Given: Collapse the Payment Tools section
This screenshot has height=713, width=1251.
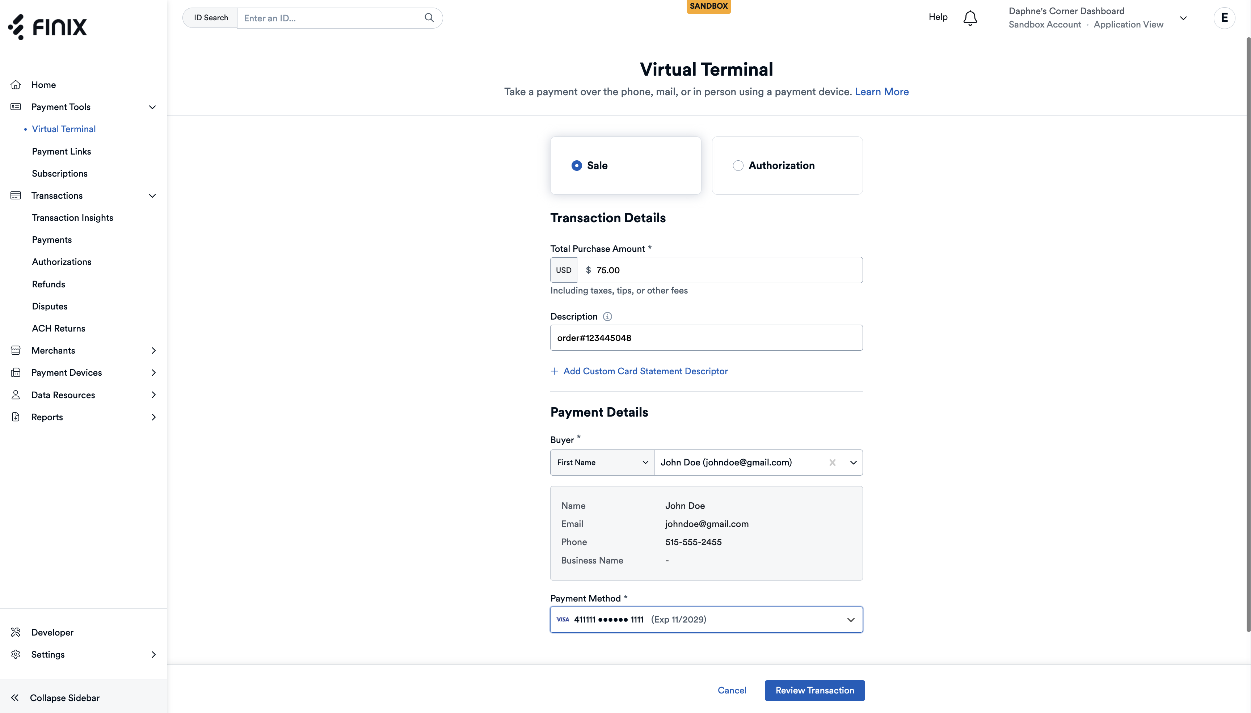Looking at the screenshot, I should point(152,107).
